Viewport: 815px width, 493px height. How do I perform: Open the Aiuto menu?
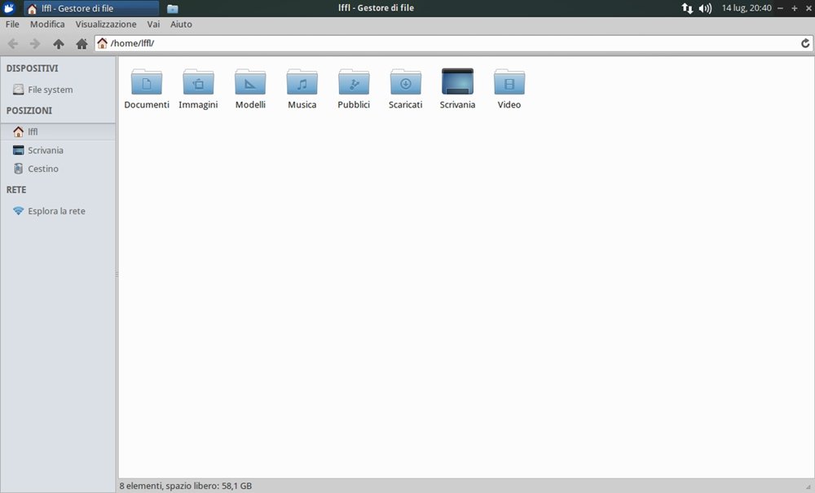pos(181,24)
